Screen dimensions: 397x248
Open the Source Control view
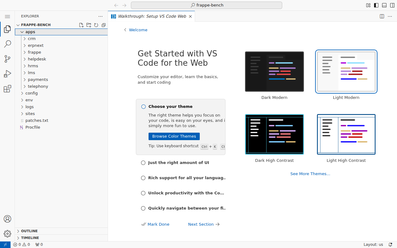click(7, 59)
